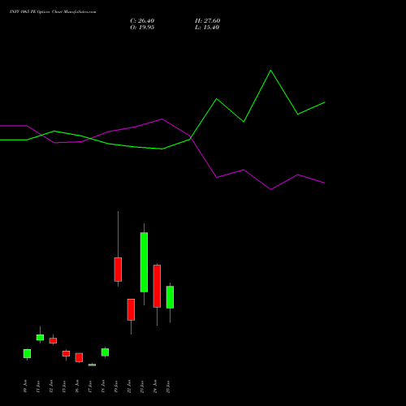Click the "25 Jun" date axis label
This screenshot has width=406, height=406.
(168, 387)
